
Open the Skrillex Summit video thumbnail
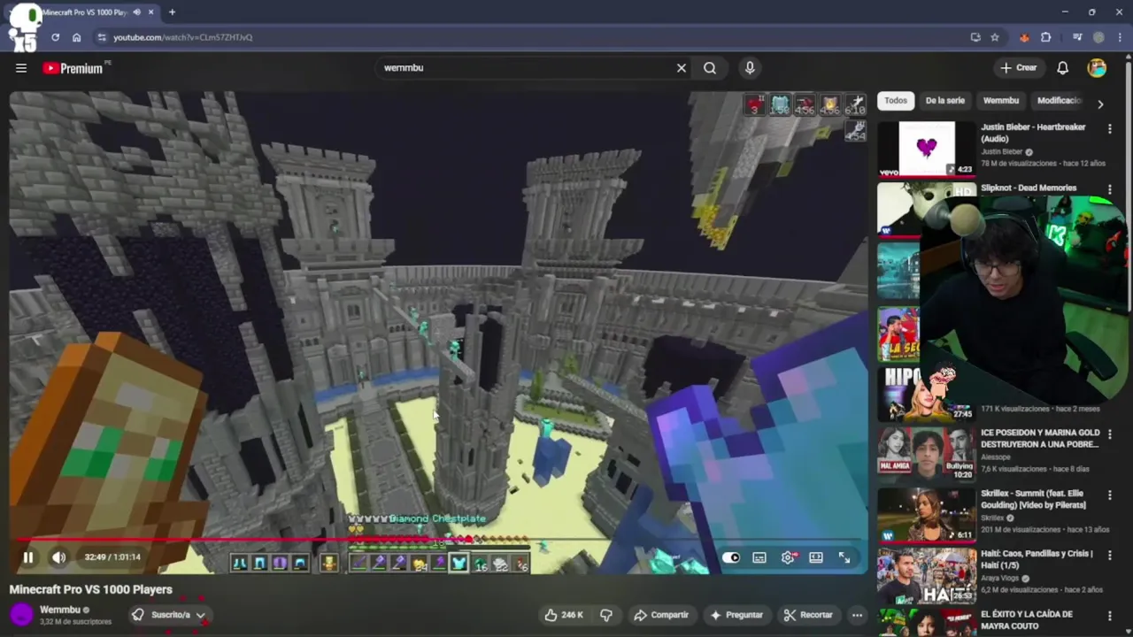[926, 515]
